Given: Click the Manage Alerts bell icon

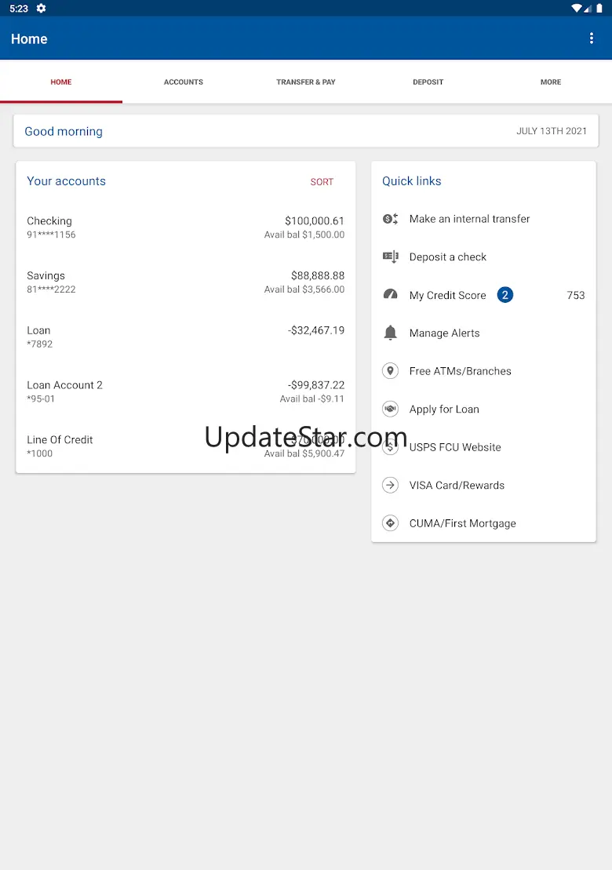Looking at the screenshot, I should click(x=391, y=333).
